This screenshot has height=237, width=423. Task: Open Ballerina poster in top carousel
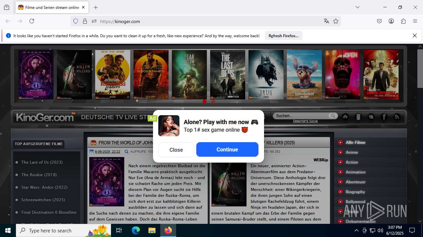(36, 75)
